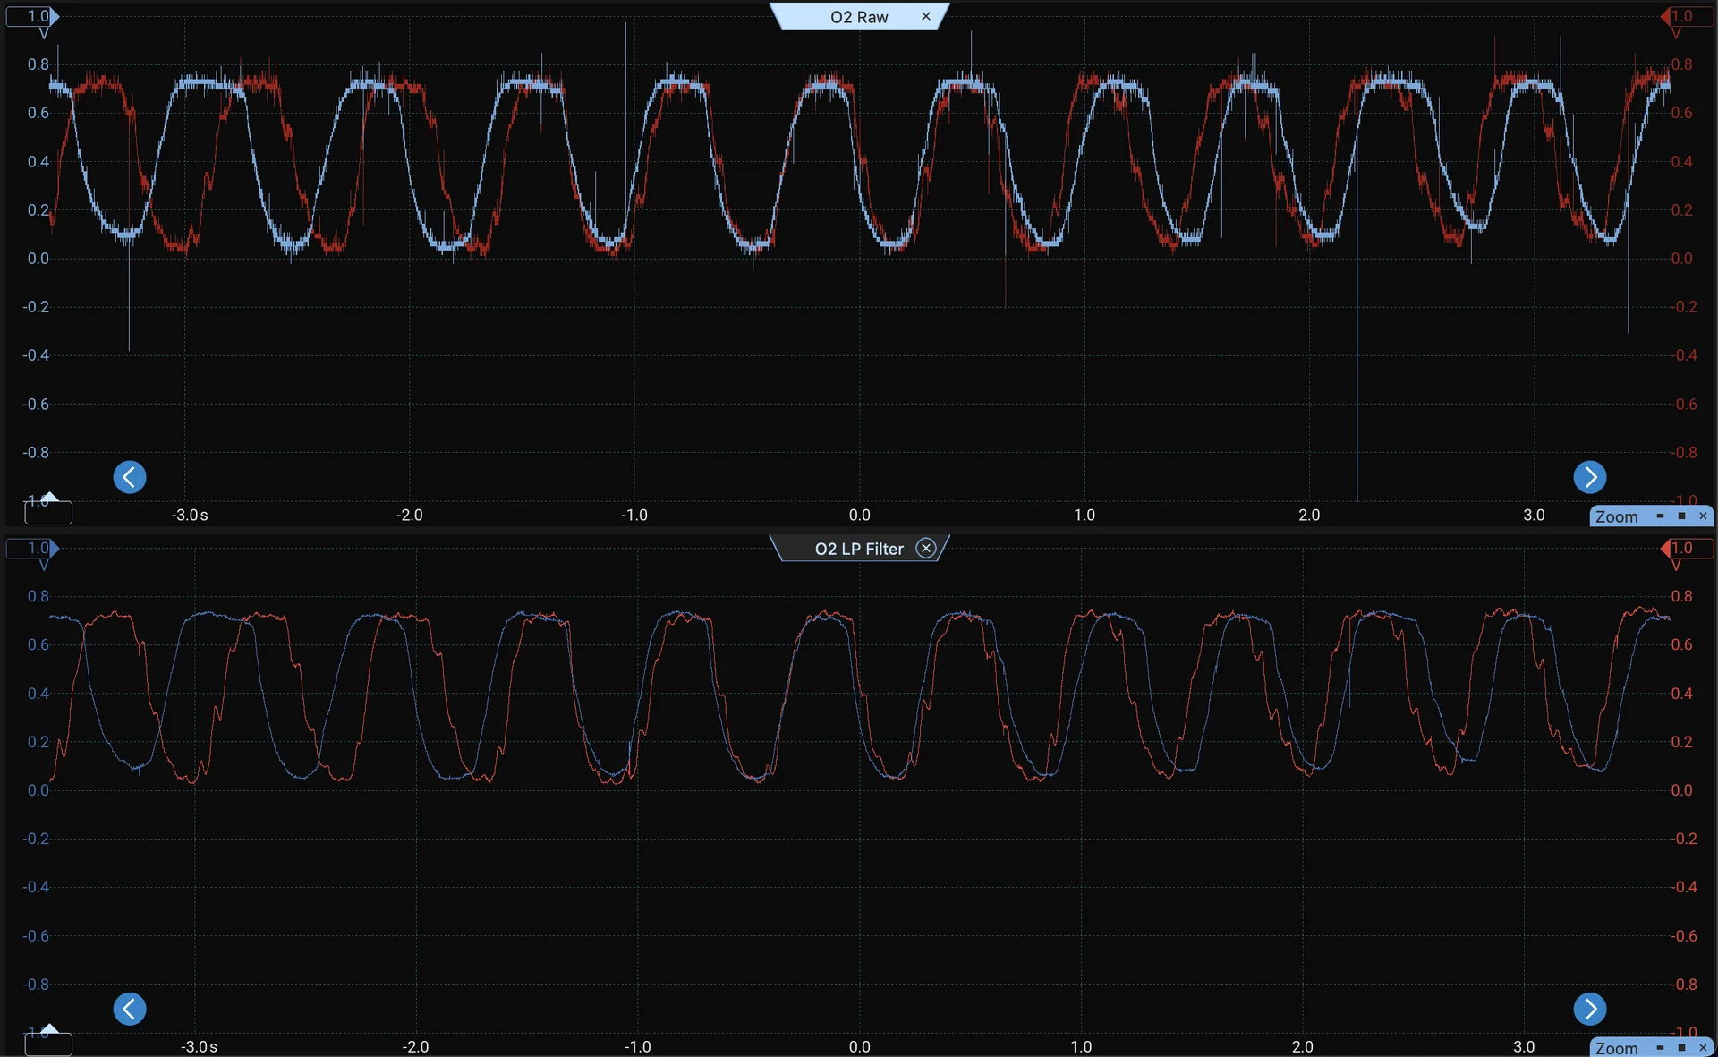Select the O2 LP Filter view tab
Screen dimensions: 1718x1057
pos(857,549)
